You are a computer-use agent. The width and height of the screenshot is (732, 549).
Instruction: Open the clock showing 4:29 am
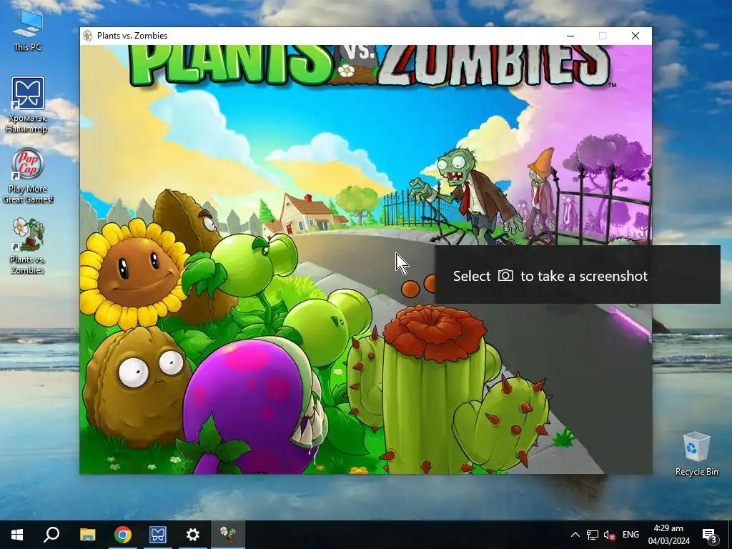pyautogui.click(x=668, y=535)
